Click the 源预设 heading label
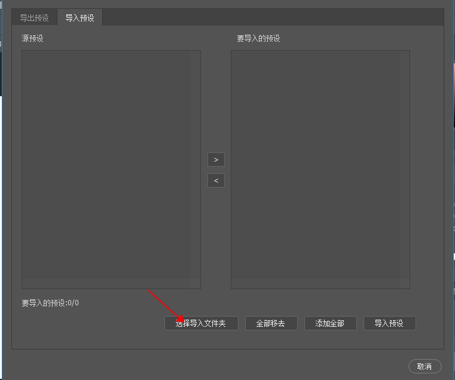 tap(32, 38)
